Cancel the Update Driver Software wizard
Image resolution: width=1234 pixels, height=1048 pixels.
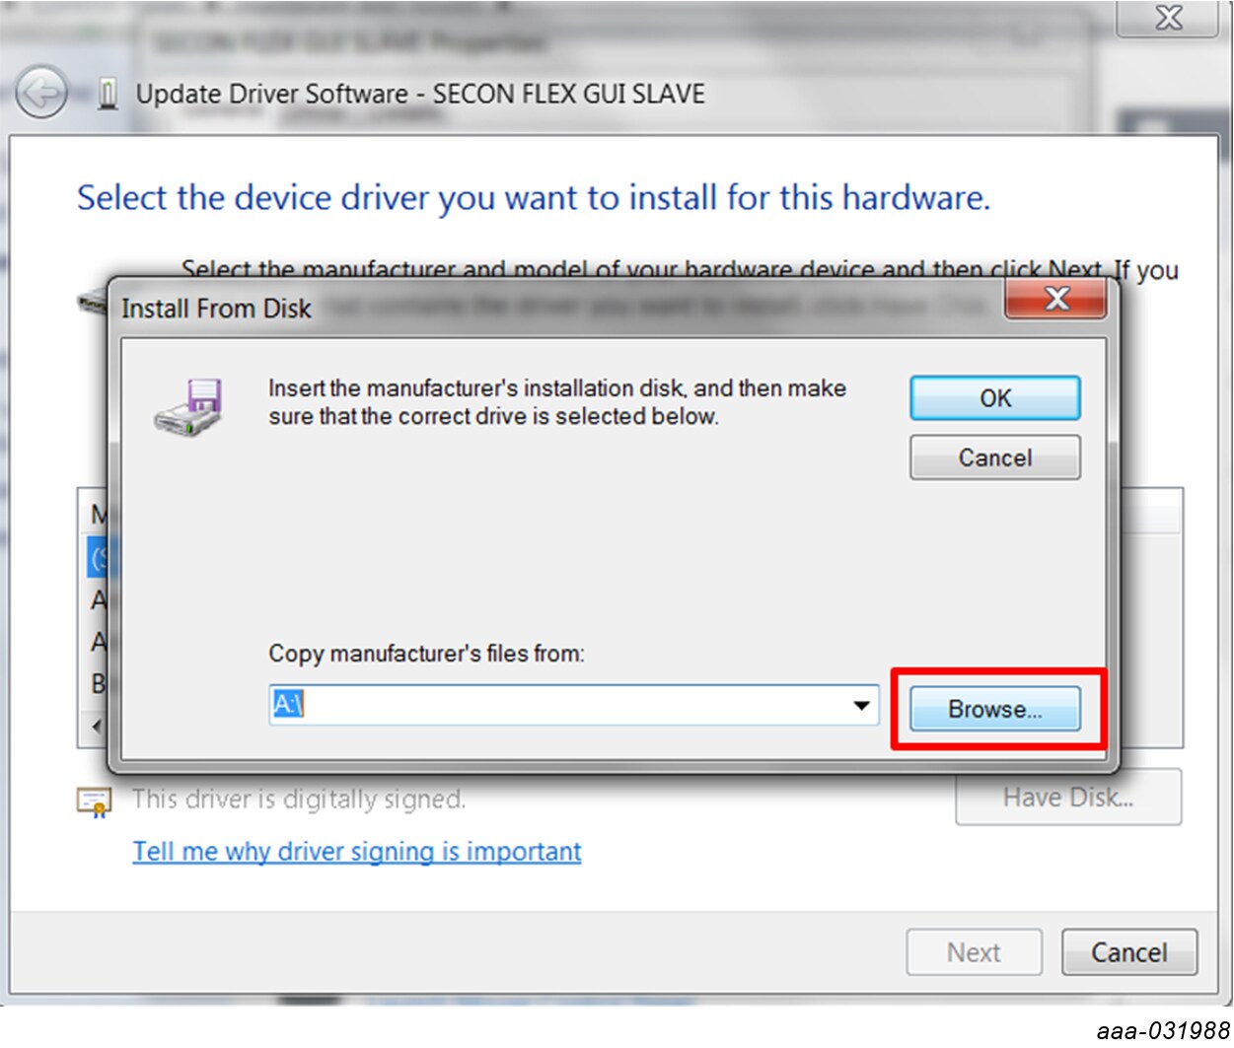coord(1128,952)
